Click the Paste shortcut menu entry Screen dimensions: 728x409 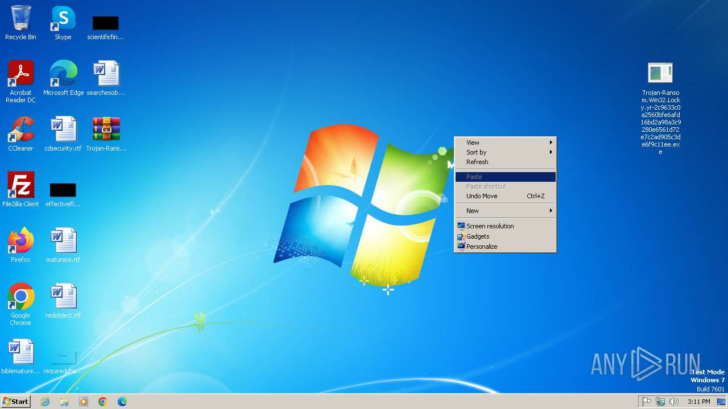[506, 186]
